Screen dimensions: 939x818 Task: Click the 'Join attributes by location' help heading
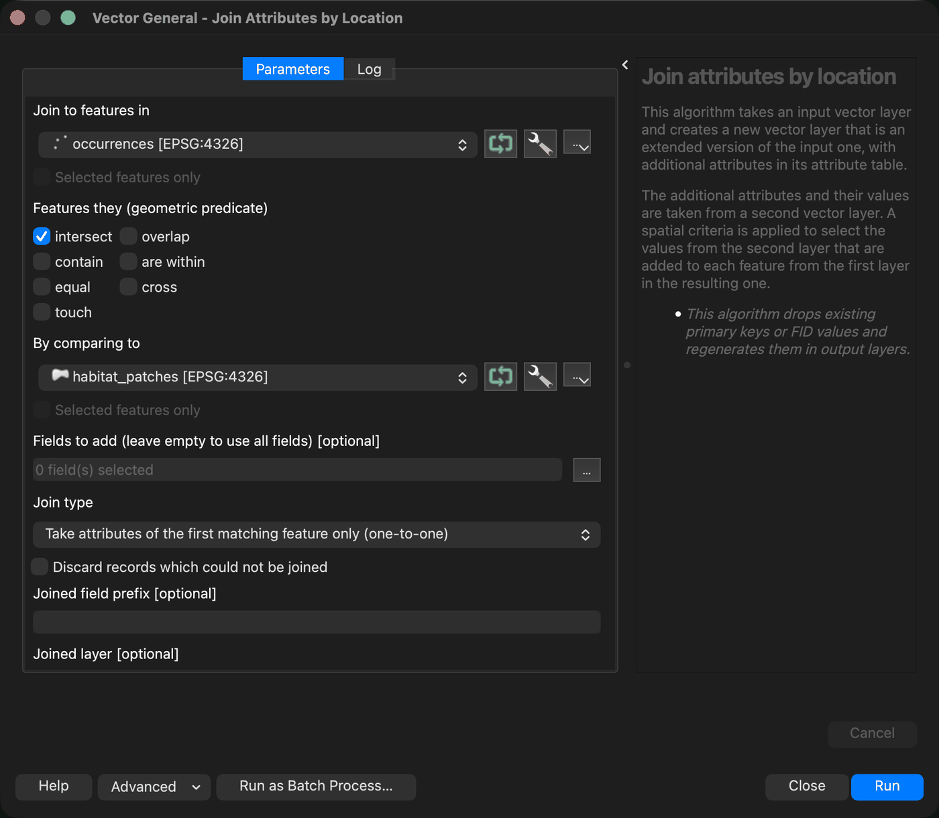pyautogui.click(x=769, y=76)
